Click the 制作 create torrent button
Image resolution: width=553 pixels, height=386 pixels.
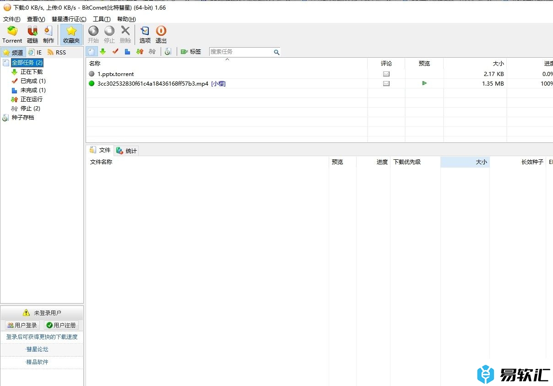tap(49, 35)
